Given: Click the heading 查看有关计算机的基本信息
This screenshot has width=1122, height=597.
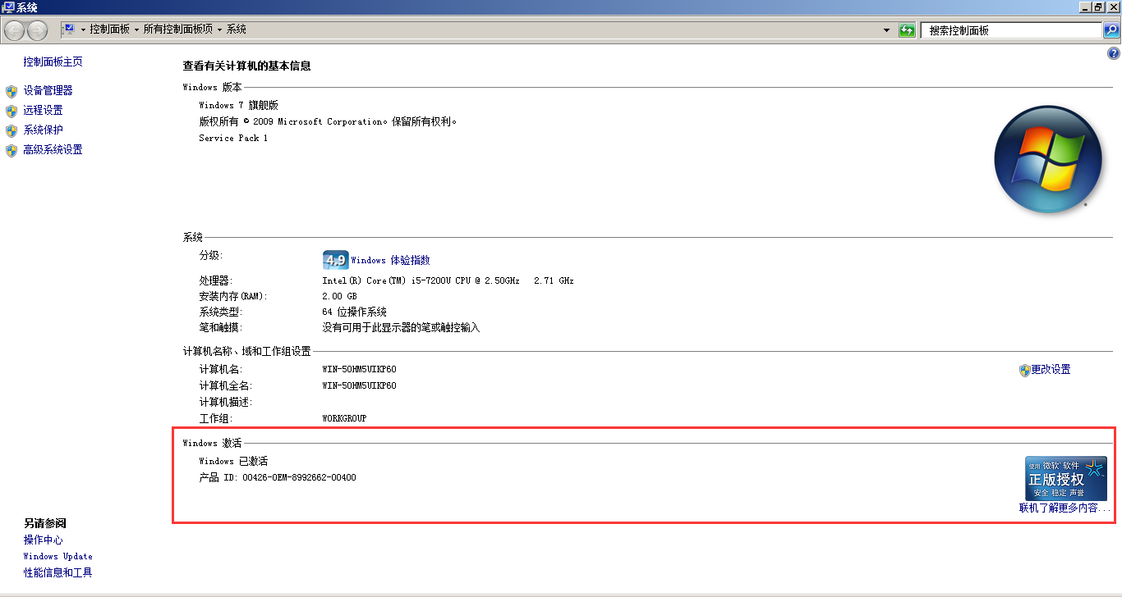Looking at the screenshot, I should tap(246, 66).
